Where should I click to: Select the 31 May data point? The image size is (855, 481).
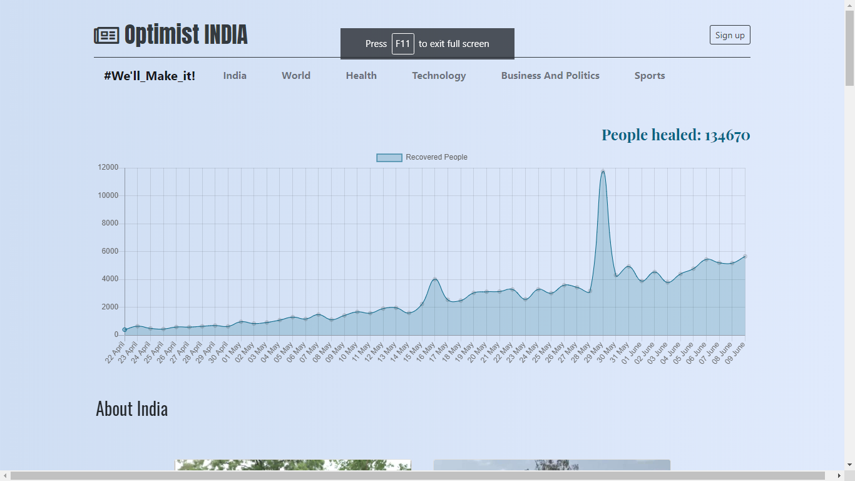coord(628,267)
